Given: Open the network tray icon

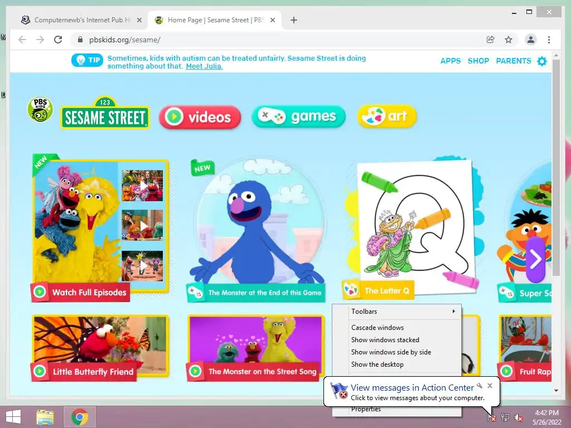Looking at the screenshot, I should (505, 417).
